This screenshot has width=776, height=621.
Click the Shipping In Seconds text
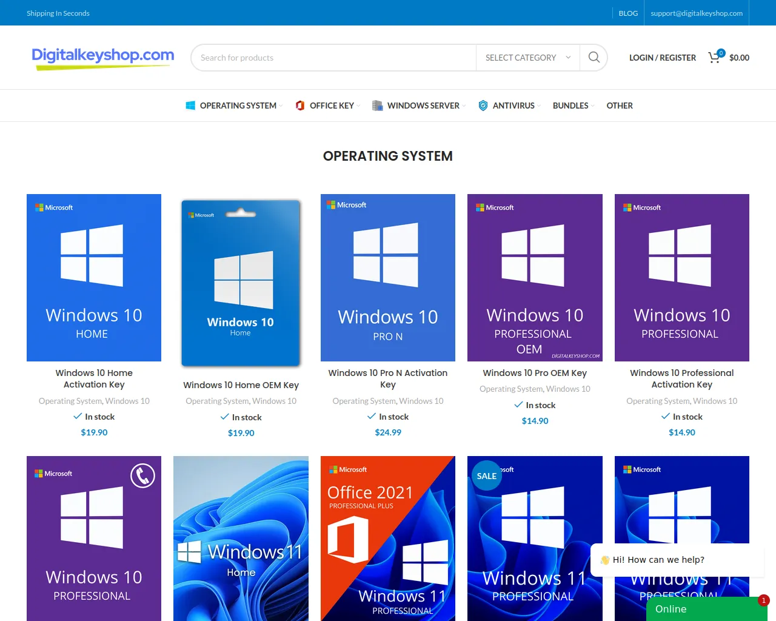pos(58,13)
